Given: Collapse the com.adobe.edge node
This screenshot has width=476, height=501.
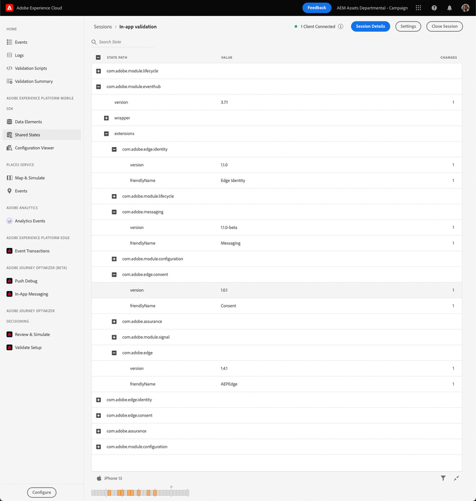Looking at the screenshot, I should (114, 353).
